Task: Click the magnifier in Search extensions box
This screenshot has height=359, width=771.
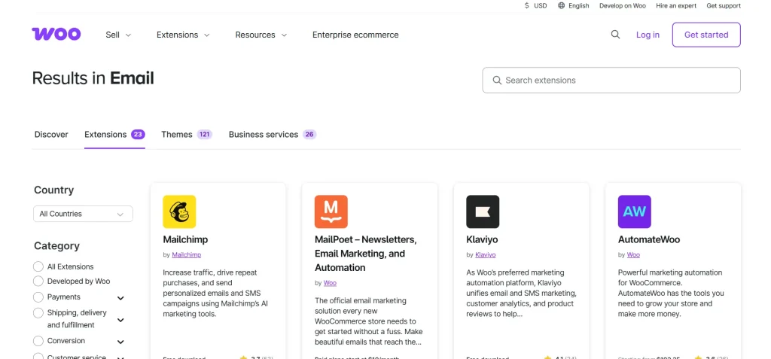Action: (x=497, y=81)
